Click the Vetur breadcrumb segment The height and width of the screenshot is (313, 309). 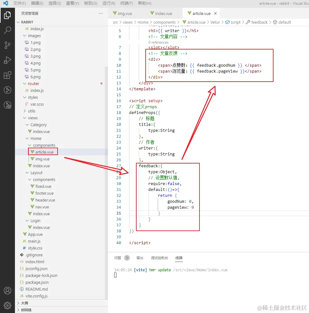[x=215, y=22]
